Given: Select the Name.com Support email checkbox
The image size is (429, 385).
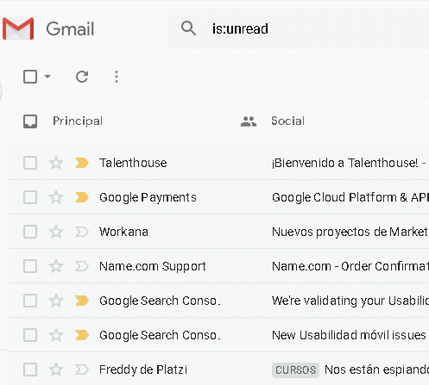Looking at the screenshot, I should point(30,266).
